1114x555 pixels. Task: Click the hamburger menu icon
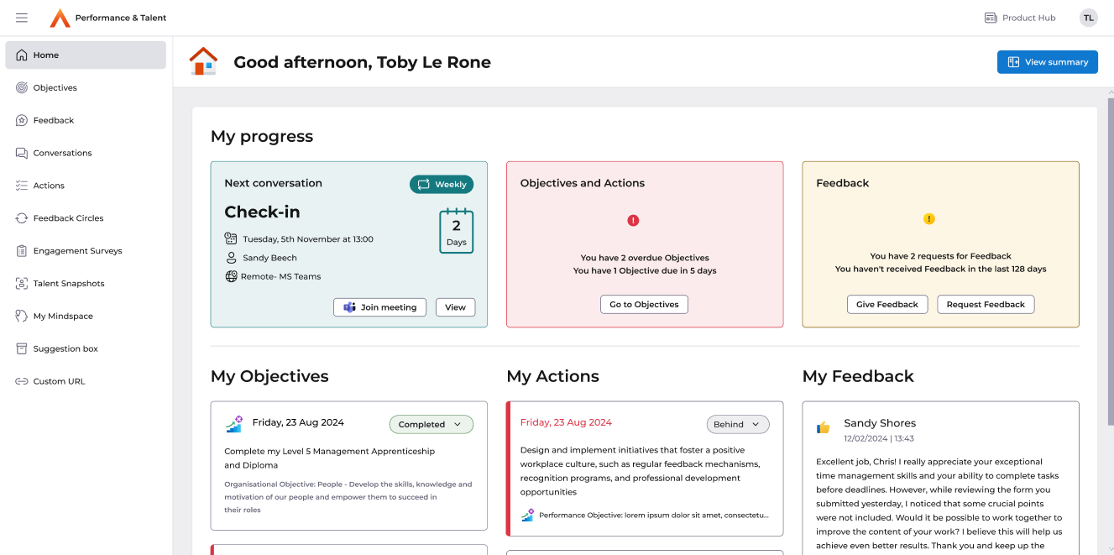point(22,18)
